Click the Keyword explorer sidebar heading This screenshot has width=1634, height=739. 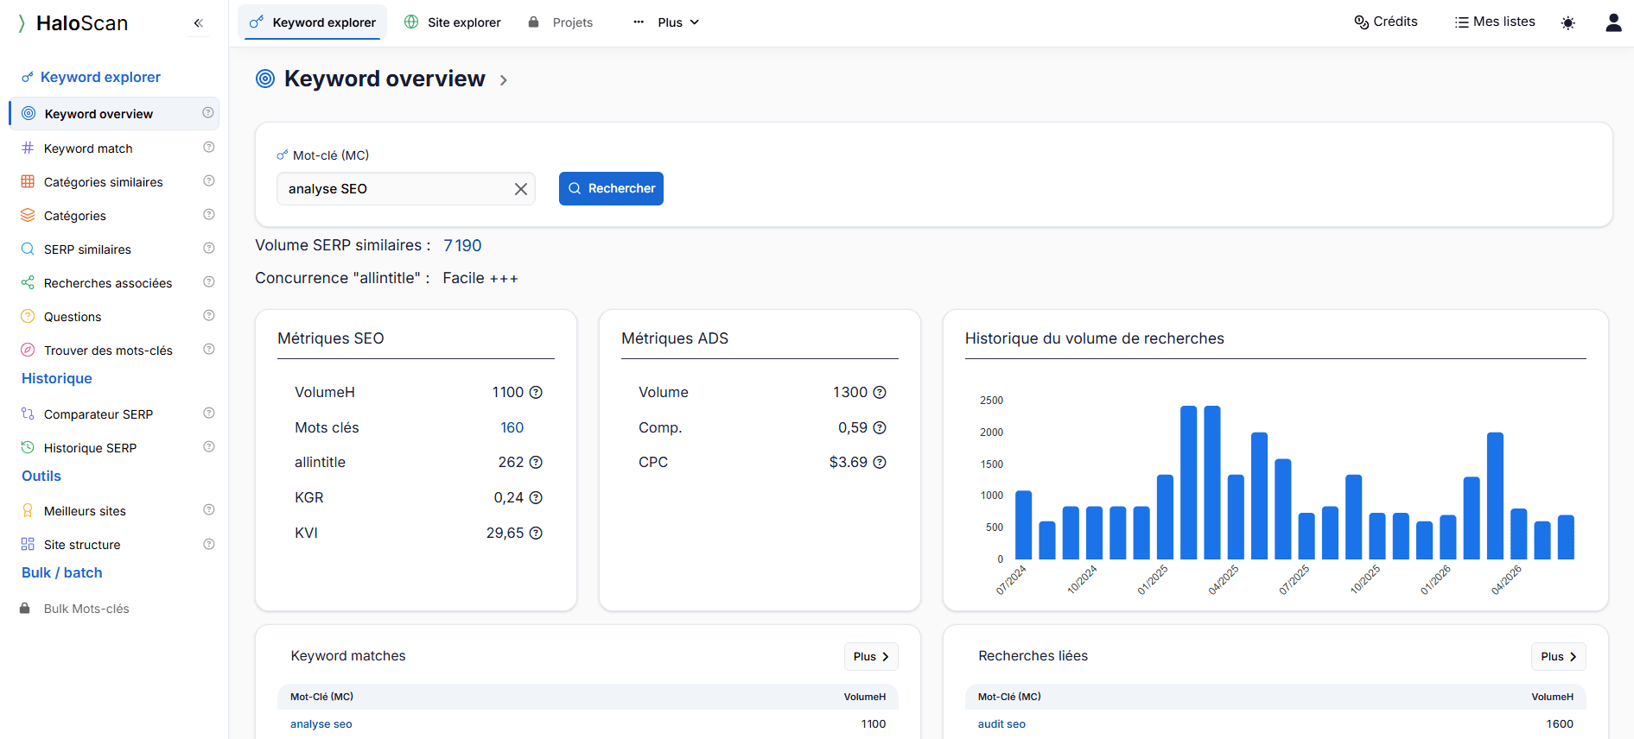coord(92,77)
